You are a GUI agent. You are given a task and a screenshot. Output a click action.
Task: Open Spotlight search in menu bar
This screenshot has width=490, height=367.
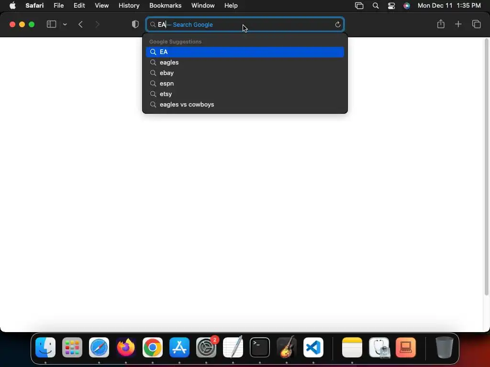tap(376, 6)
